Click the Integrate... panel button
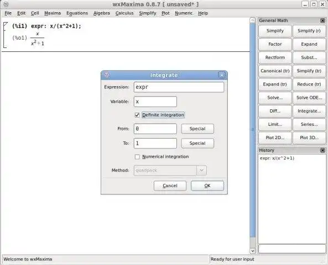This screenshot has width=328, height=265. [309, 111]
